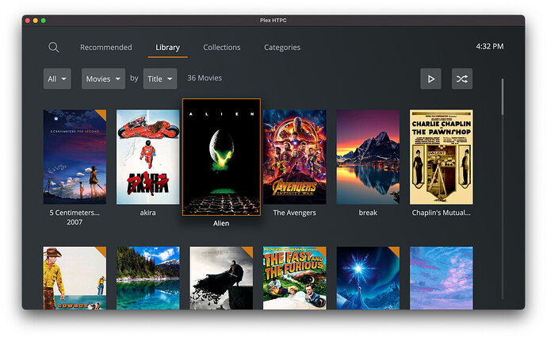Click the Chaplin's Mutual... caption
Image resolution: width=547 pixels, height=338 pixels.
pyautogui.click(x=441, y=213)
